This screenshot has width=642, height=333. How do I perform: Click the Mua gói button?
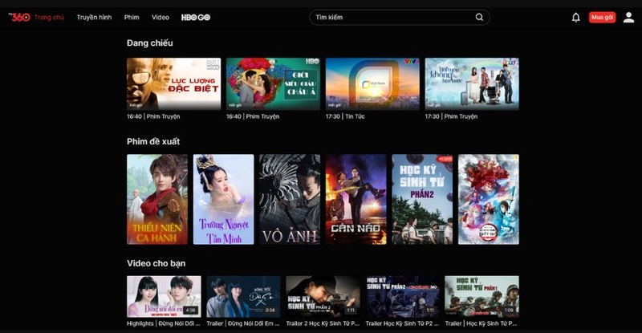[602, 17]
